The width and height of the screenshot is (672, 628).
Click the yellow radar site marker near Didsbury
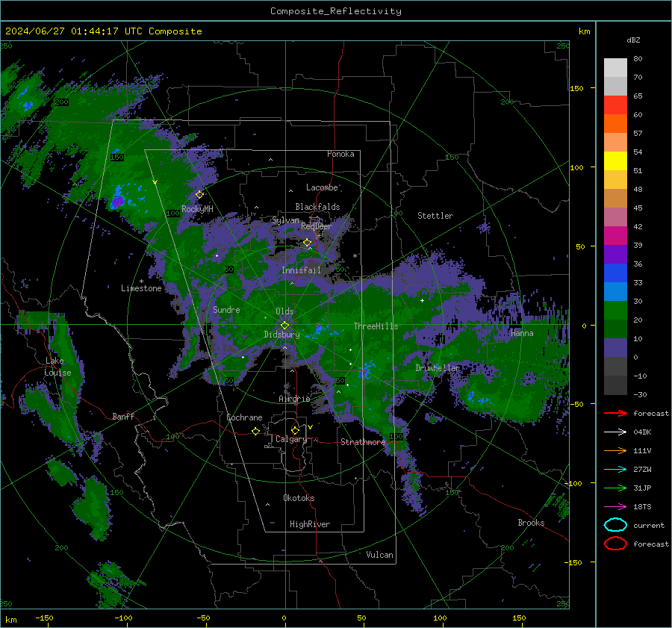point(284,326)
